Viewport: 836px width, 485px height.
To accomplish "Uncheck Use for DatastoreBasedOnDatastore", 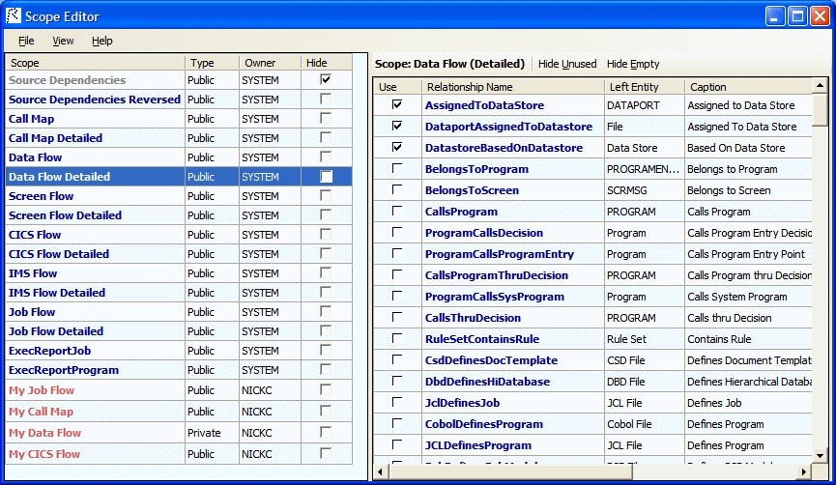I will point(397,148).
